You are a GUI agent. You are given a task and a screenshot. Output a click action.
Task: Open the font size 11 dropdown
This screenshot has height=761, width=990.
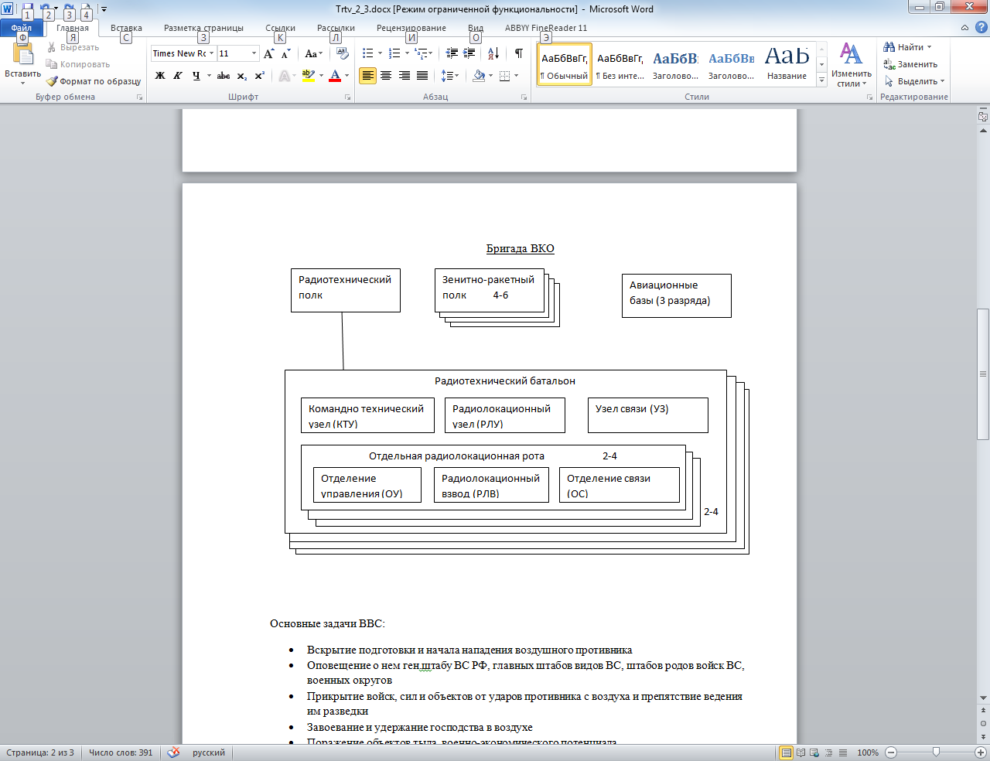(254, 53)
